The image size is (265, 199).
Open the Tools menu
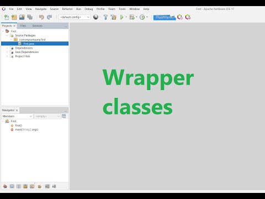click(x=122, y=9)
